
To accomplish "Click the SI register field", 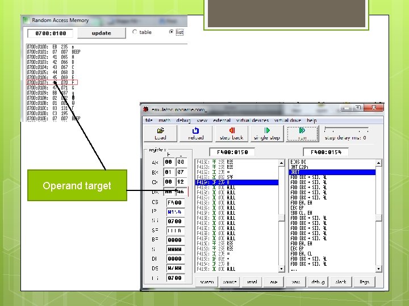I will 176,249.
